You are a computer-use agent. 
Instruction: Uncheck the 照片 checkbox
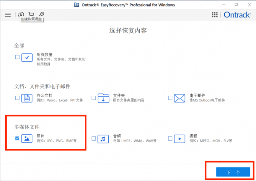tap(17, 139)
